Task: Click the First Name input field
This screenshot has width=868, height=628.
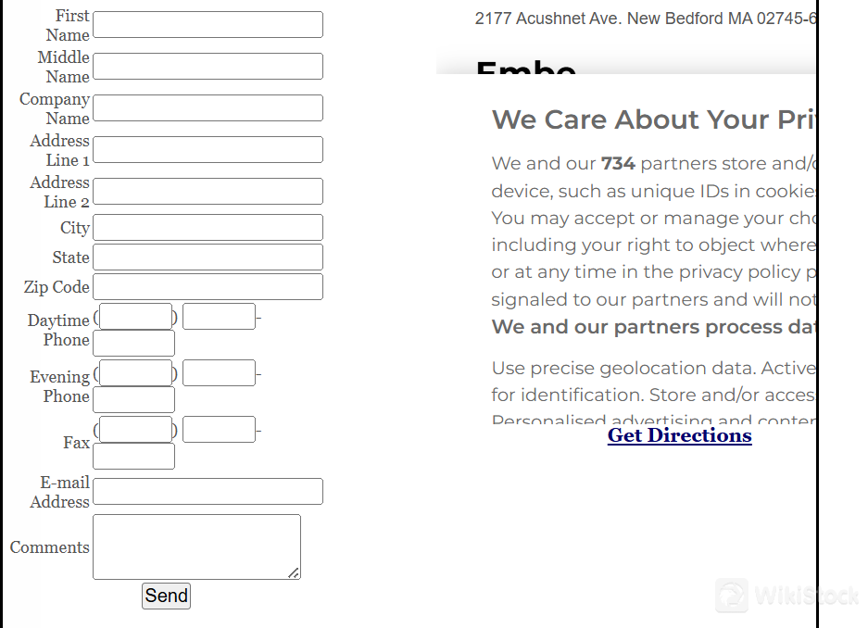Action: coord(208,25)
